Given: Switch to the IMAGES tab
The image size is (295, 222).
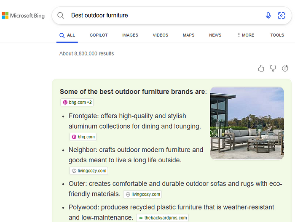Looking at the screenshot, I should pyautogui.click(x=130, y=35).
